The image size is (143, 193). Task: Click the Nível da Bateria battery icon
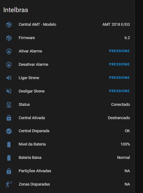(x=9, y=145)
